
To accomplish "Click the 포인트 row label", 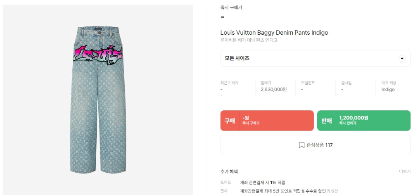I will tap(226, 182).
